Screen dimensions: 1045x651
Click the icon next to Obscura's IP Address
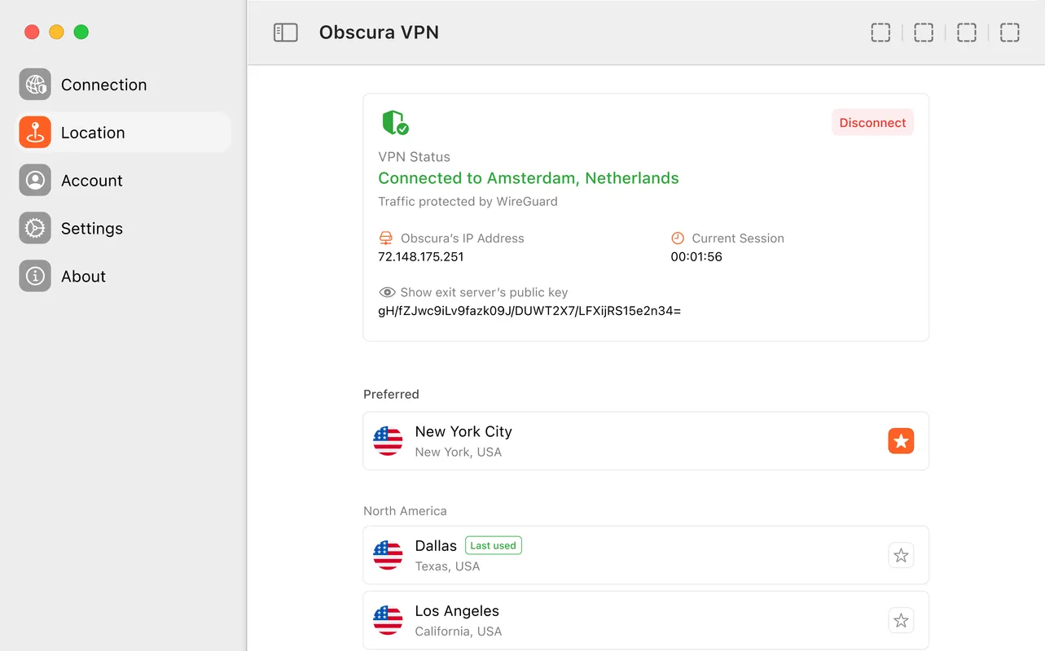click(x=385, y=238)
